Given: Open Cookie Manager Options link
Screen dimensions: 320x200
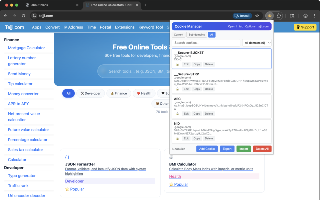Looking at the screenshot, I should (x=250, y=26).
